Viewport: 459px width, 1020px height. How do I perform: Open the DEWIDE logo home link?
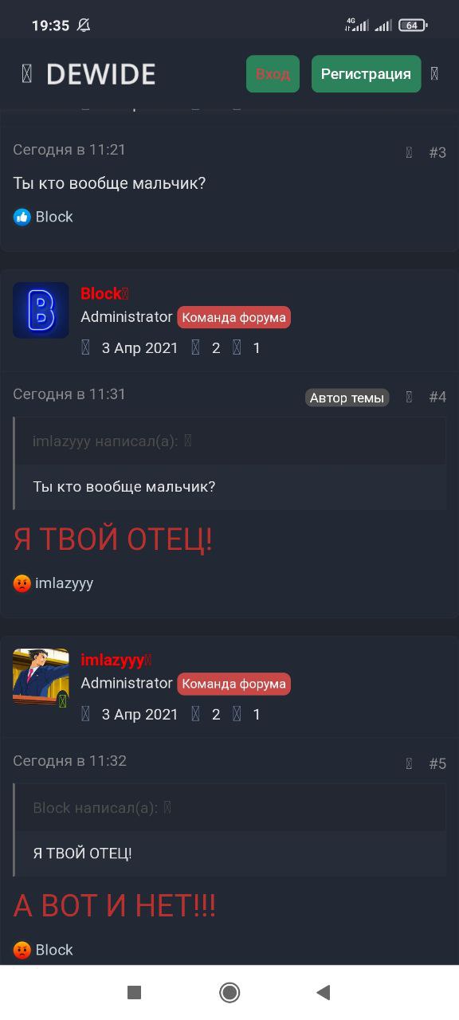click(100, 74)
